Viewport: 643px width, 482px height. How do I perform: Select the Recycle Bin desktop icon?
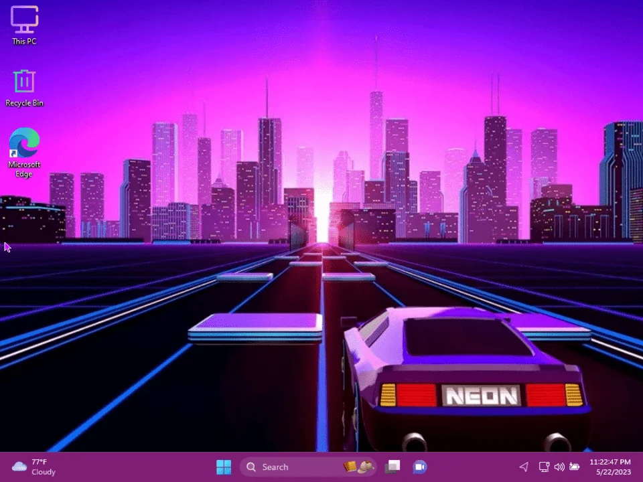coord(24,88)
